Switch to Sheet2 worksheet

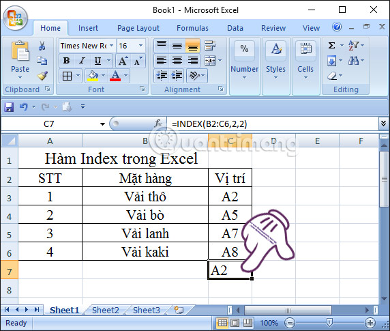tap(106, 311)
